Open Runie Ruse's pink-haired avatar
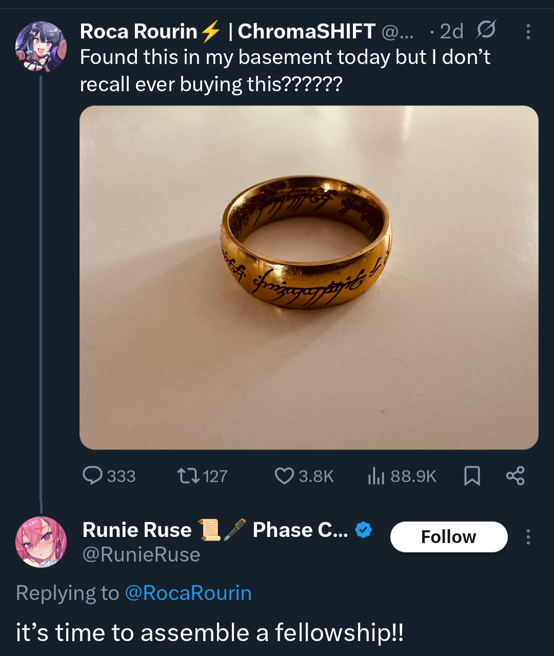The image size is (554, 656). [x=41, y=542]
